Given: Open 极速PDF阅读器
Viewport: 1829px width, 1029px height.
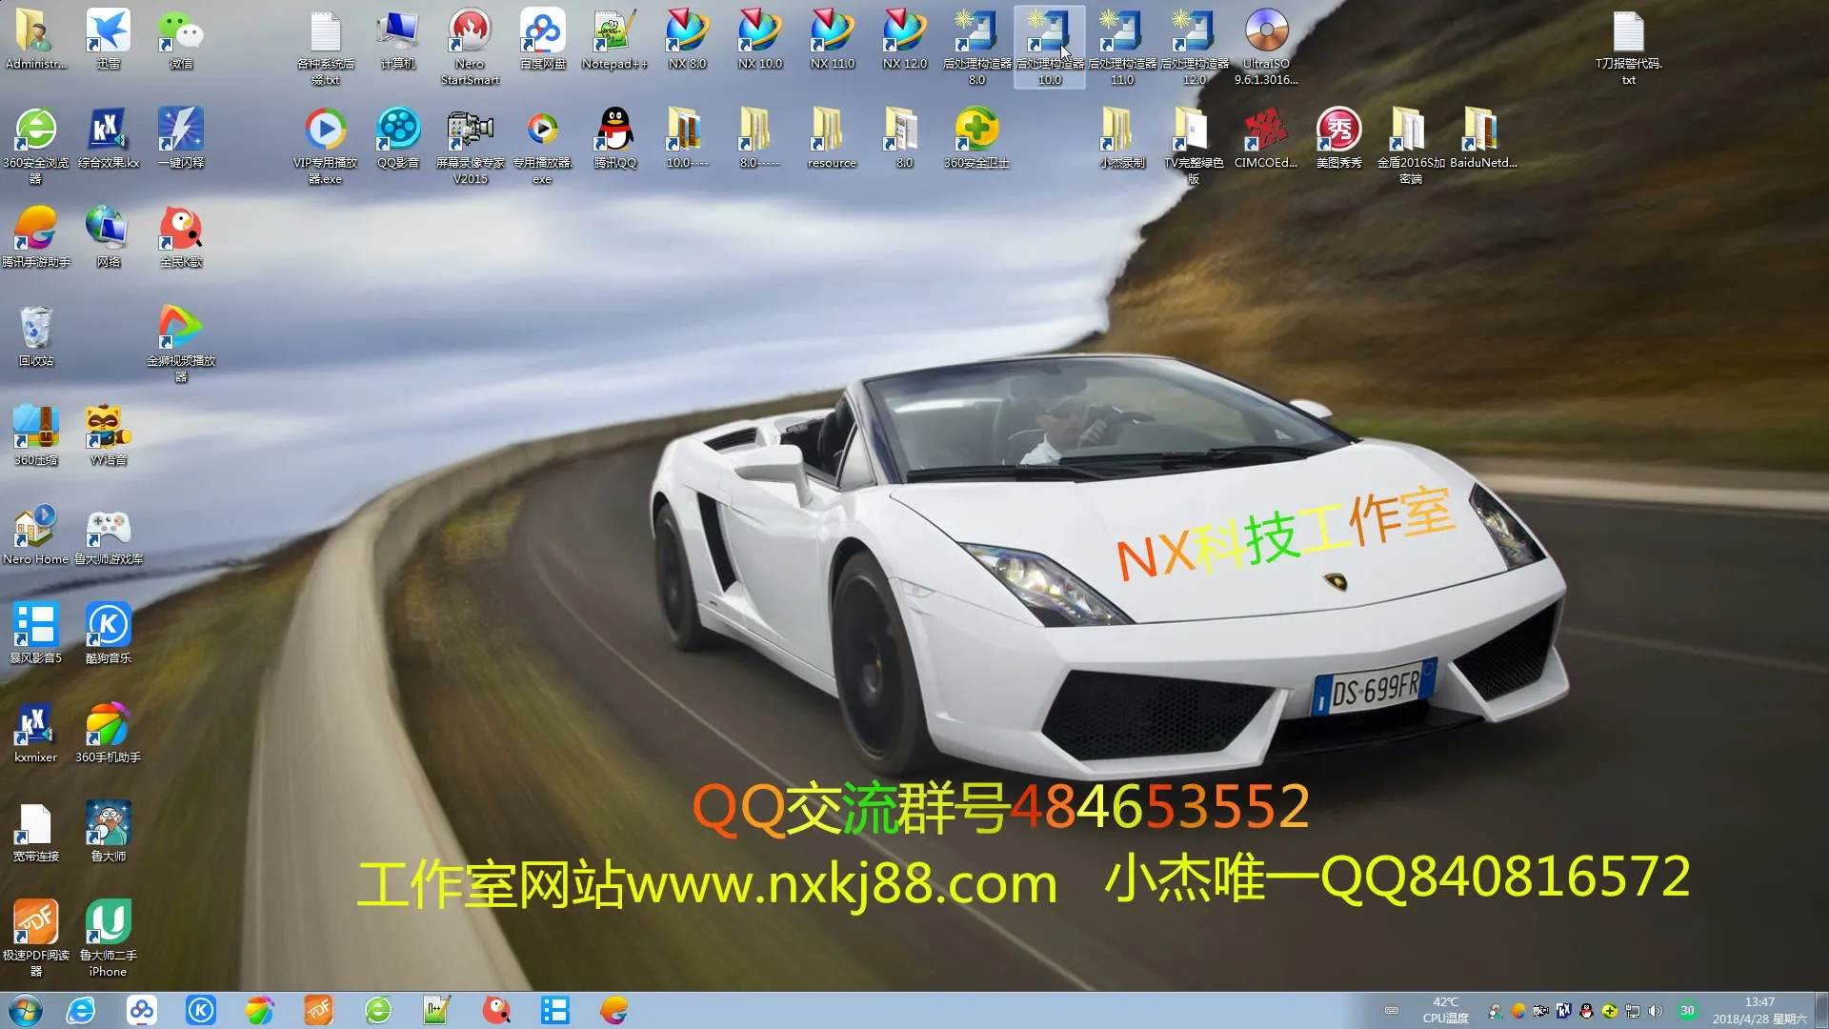Looking at the screenshot, I should 35,919.
